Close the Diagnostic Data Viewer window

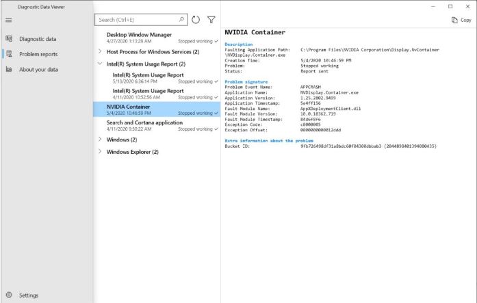pos(468,6)
